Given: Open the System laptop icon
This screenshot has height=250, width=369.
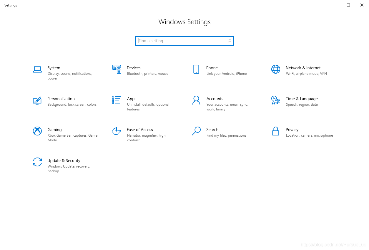Looking at the screenshot, I should tap(37, 69).
